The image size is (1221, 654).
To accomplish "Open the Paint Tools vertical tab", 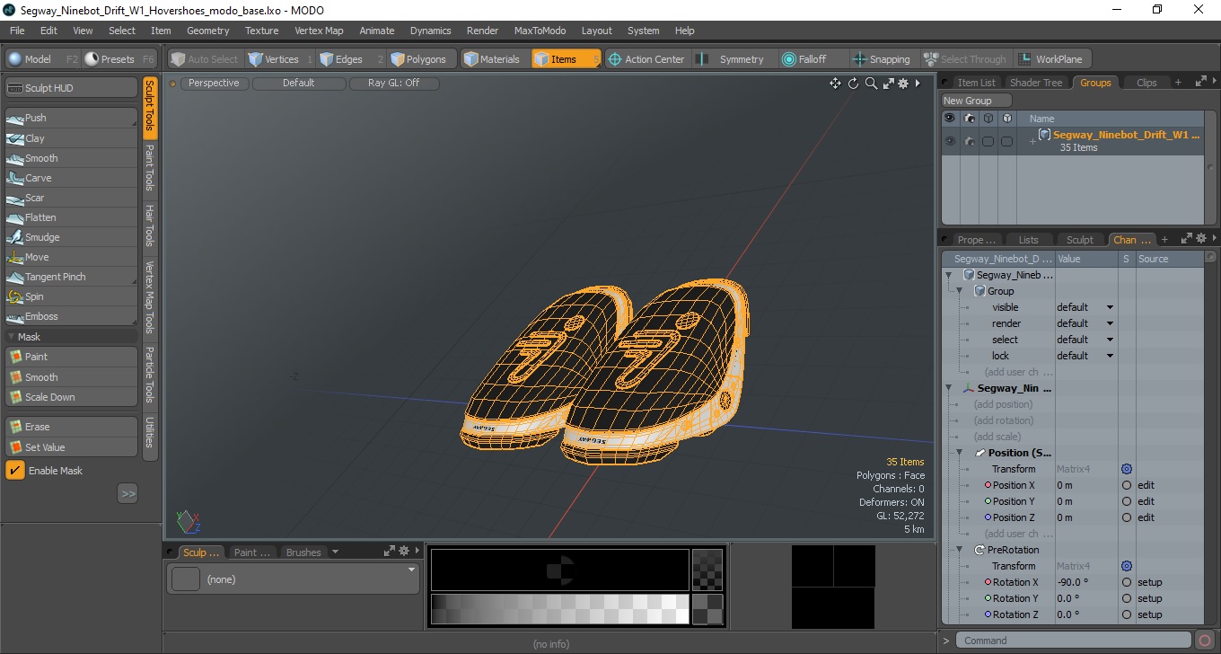I will click(x=150, y=168).
